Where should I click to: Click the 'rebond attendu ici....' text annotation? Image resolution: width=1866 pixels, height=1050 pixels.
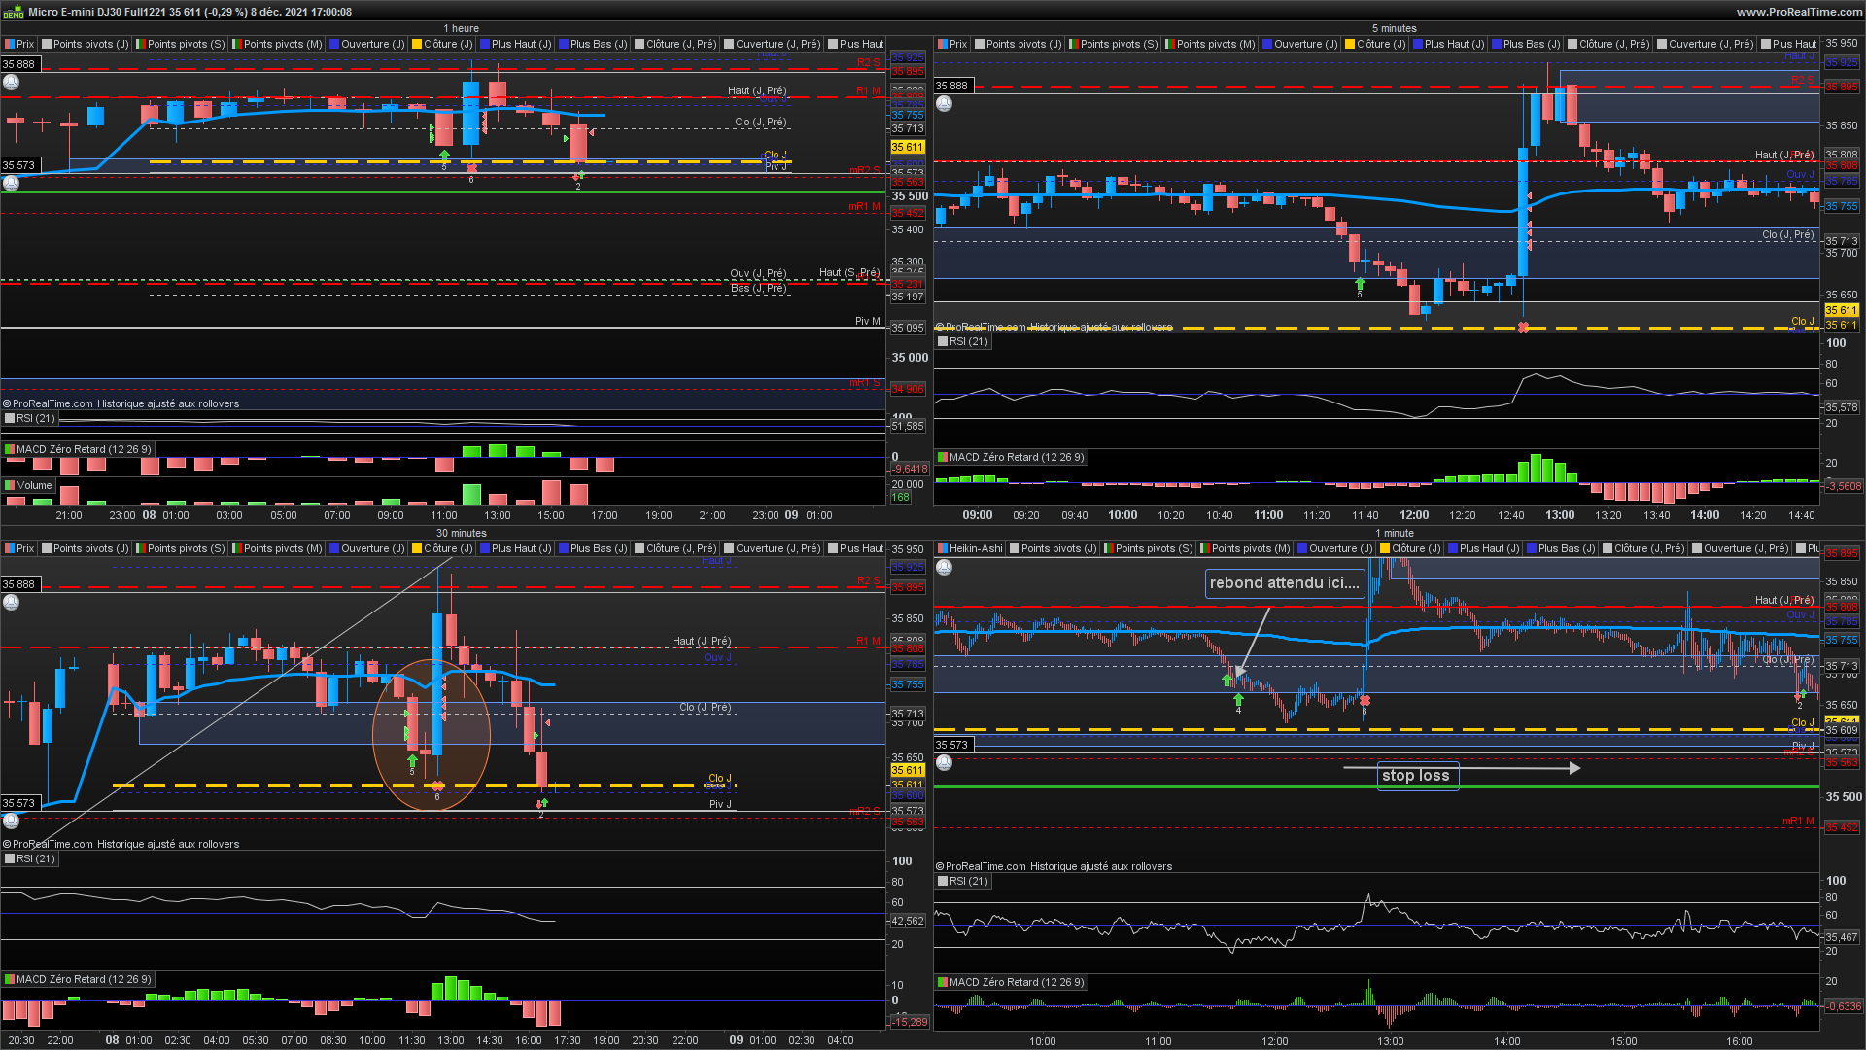[x=1284, y=583]
